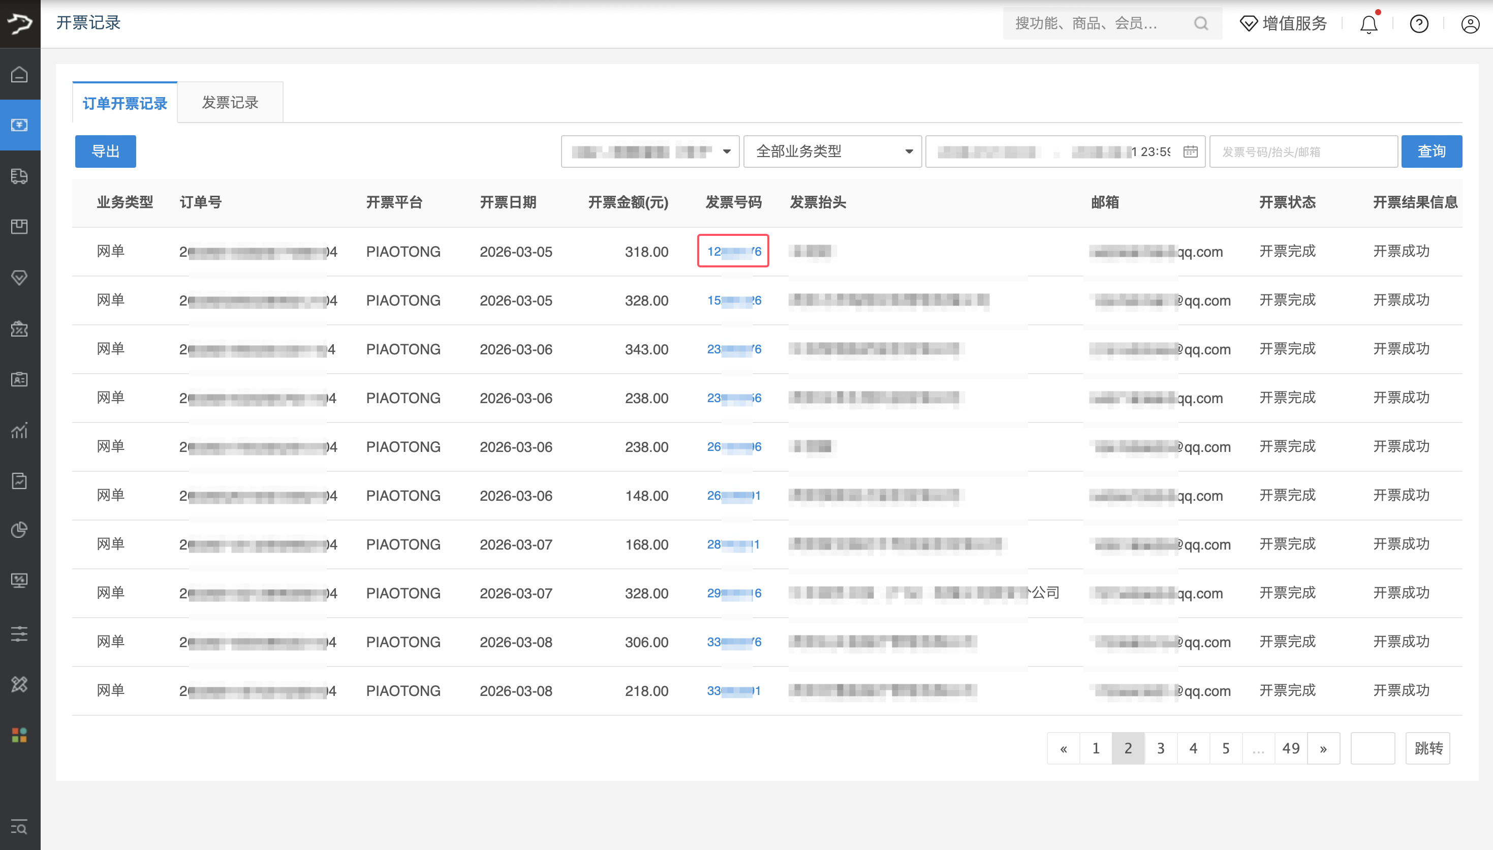Go to page 4
The width and height of the screenshot is (1493, 850).
[x=1194, y=748]
